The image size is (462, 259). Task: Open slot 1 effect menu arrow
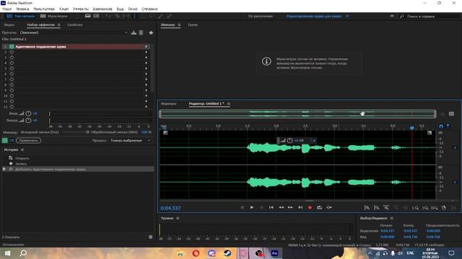point(146,46)
